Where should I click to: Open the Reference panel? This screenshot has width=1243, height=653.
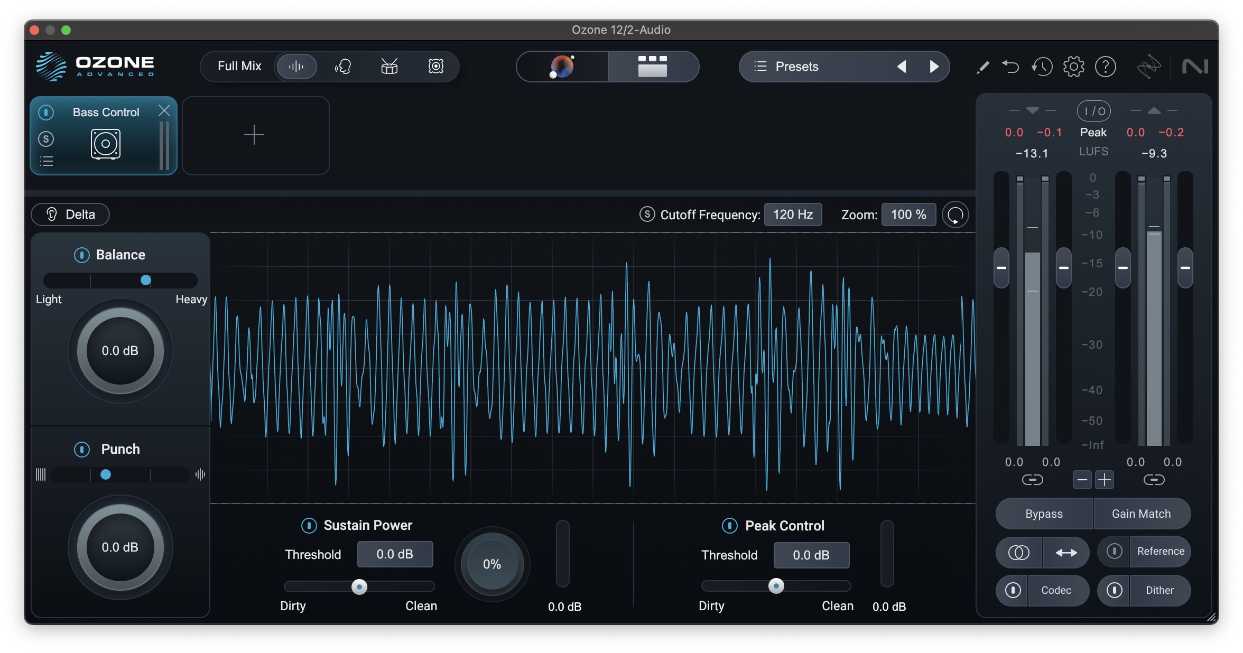click(x=1161, y=552)
